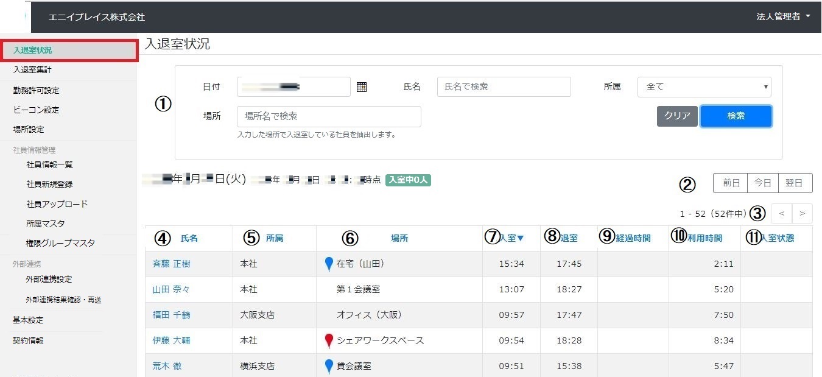This screenshot has width=822, height=377.
Task: Open employee 福田 千鶴 link
Action: click(x=171, y=315)
